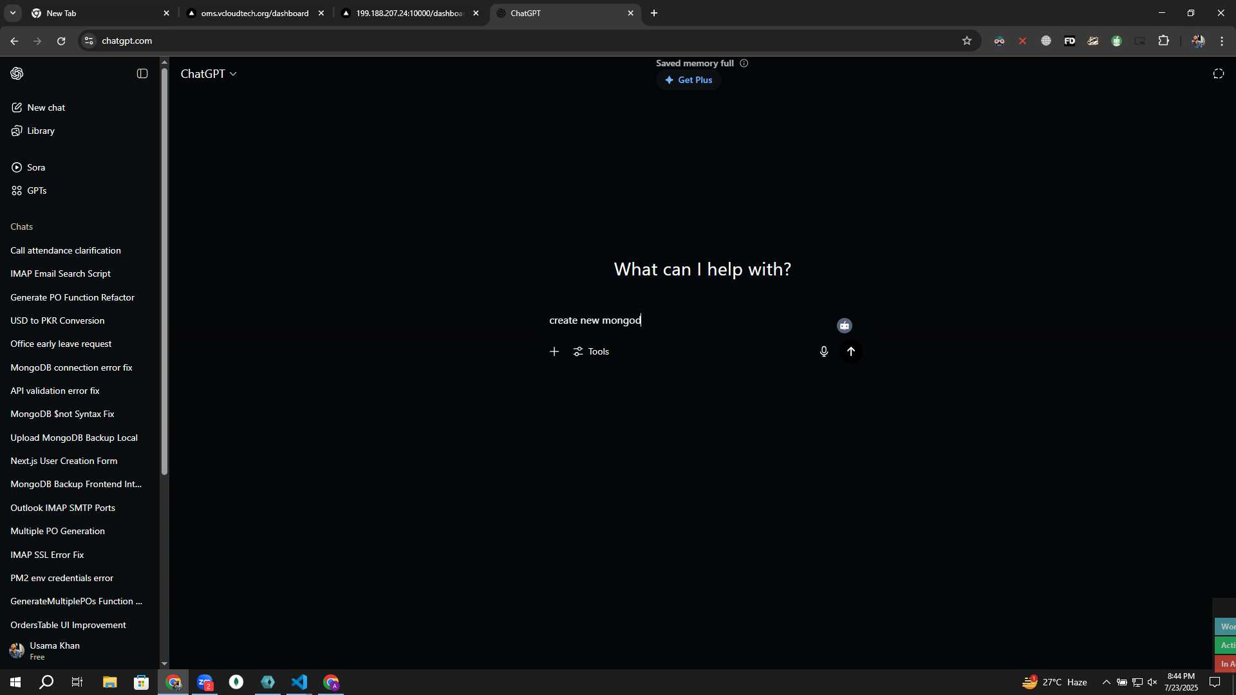
Task: Open chat 'MongoDB $not Syntax Fix'
Action: [x=62, y=414]
